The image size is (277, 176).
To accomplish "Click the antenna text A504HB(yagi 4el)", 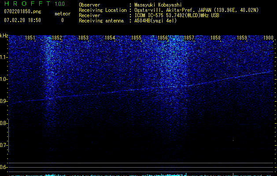I will tap(155, 21).
